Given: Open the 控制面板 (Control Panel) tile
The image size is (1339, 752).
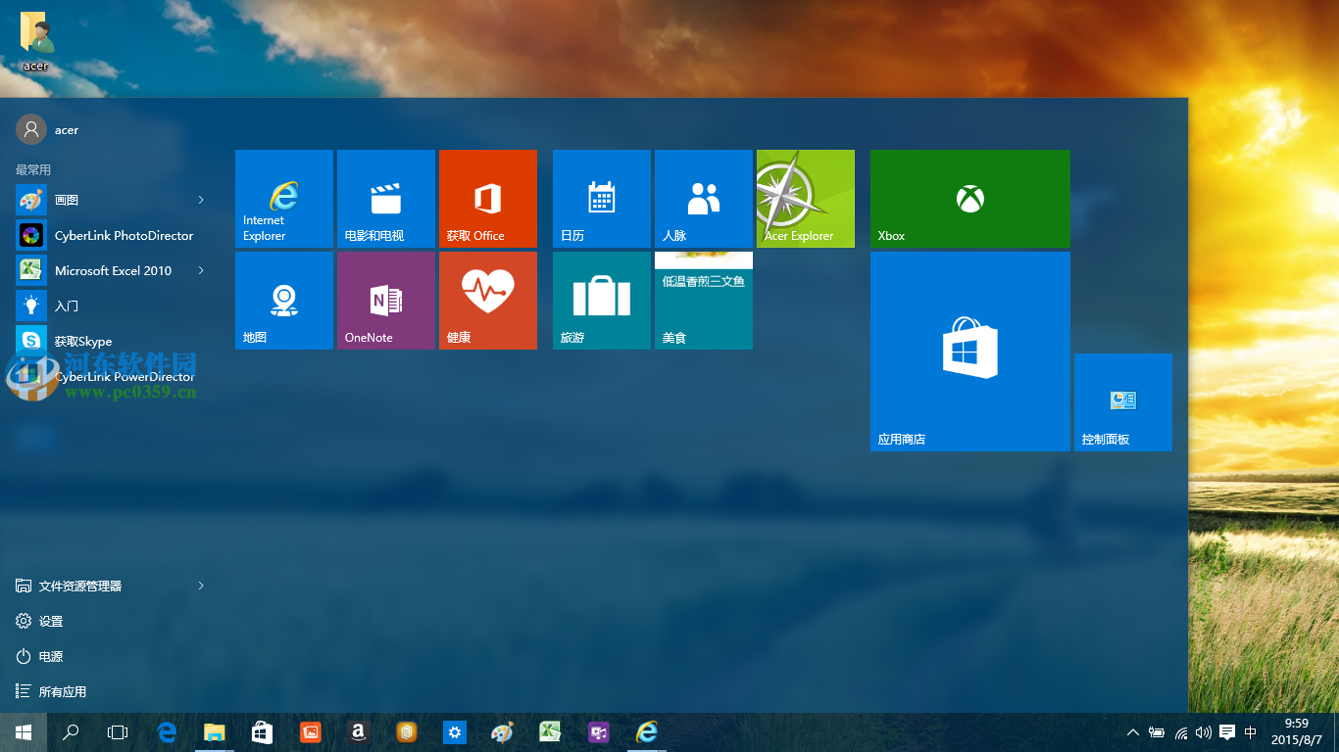Looking at the screenshot, I should pos(1122,401).
